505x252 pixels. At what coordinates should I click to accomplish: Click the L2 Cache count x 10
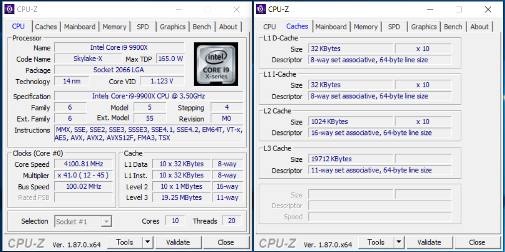[x=423, y=122]
